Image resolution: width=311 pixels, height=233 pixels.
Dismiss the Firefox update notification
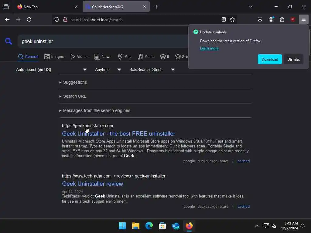coord(293,59)
